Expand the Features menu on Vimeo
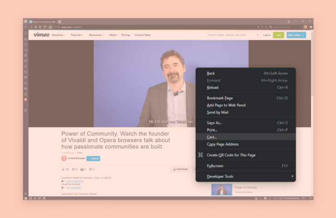This screenshot has height=218, width=336. tap(77, 35)
